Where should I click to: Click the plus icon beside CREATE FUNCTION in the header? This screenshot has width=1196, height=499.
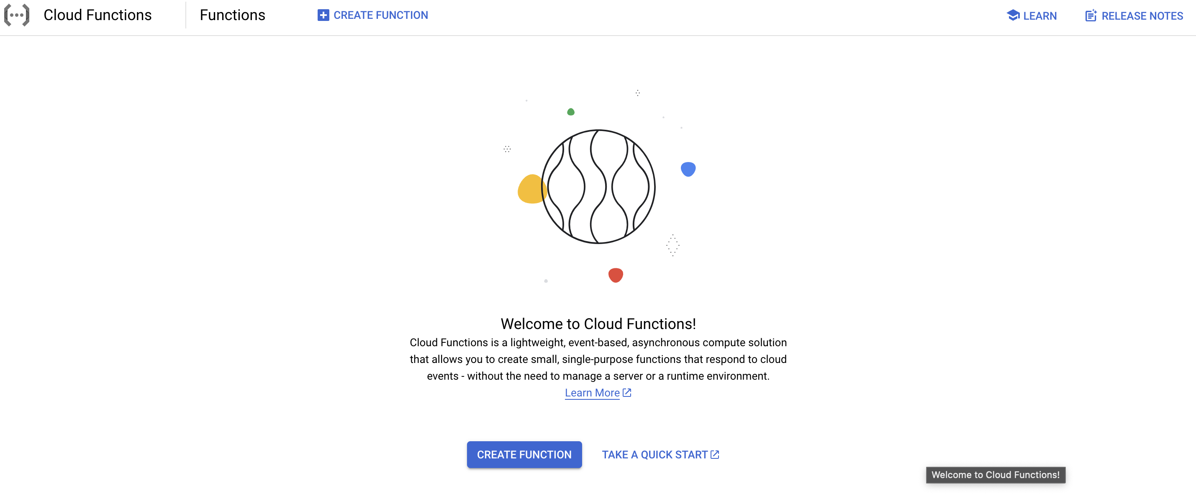click(x=323, y=15)
